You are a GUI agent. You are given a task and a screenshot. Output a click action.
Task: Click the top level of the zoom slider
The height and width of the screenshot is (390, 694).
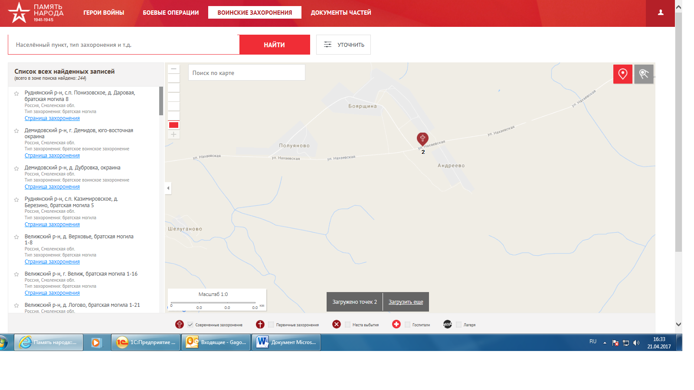point(173,78)
